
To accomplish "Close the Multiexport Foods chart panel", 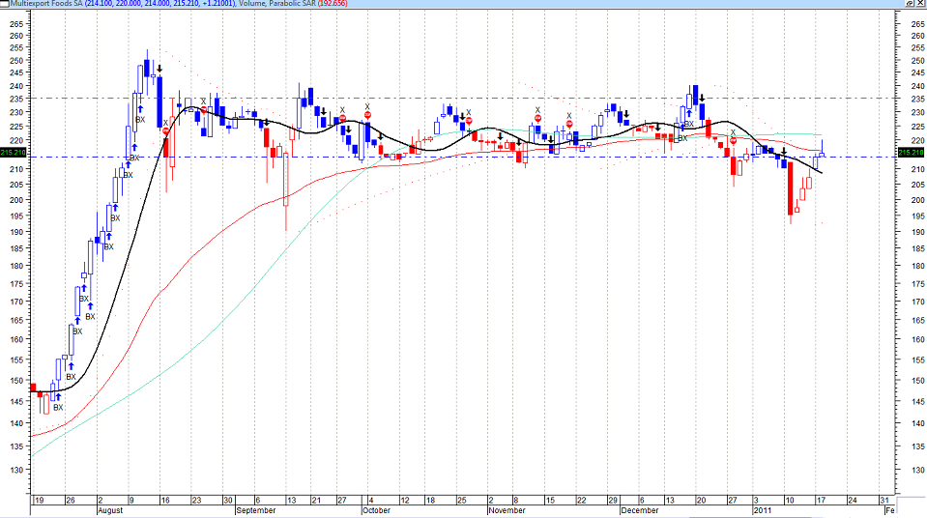I will [x=920, y=4].
